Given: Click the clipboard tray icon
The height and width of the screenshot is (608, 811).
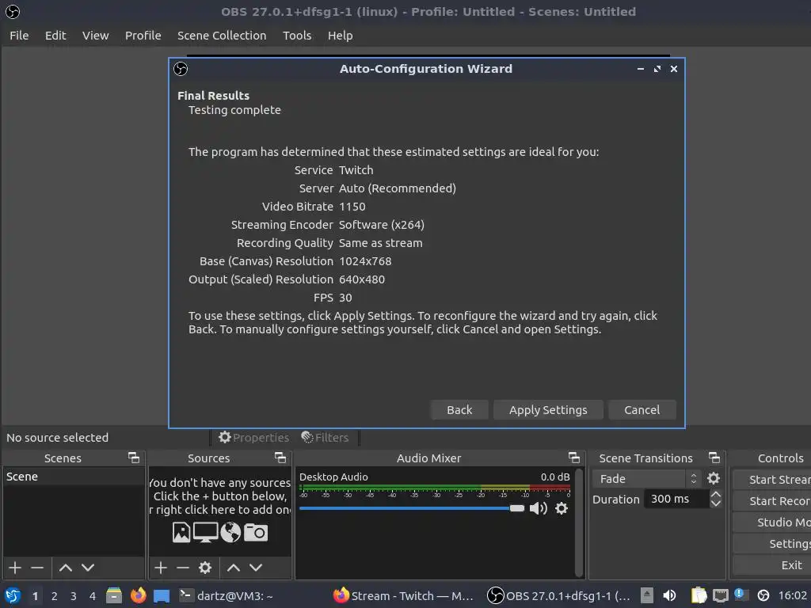Looking at the screenshot, I should [x=699, y=595].
